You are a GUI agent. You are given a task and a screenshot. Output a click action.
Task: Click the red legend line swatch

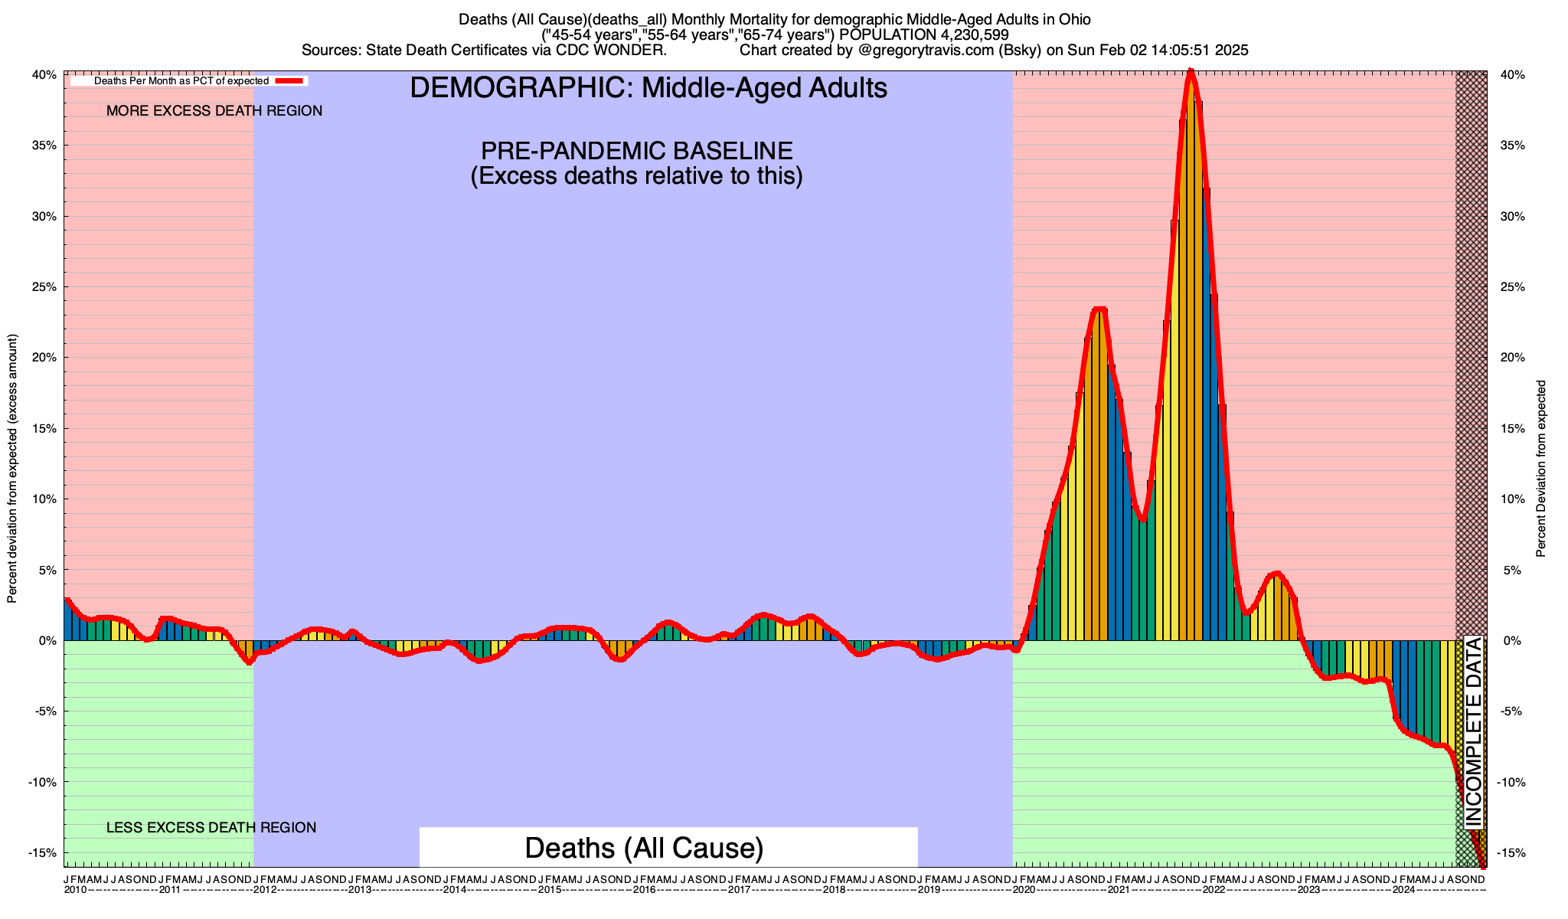290,80
